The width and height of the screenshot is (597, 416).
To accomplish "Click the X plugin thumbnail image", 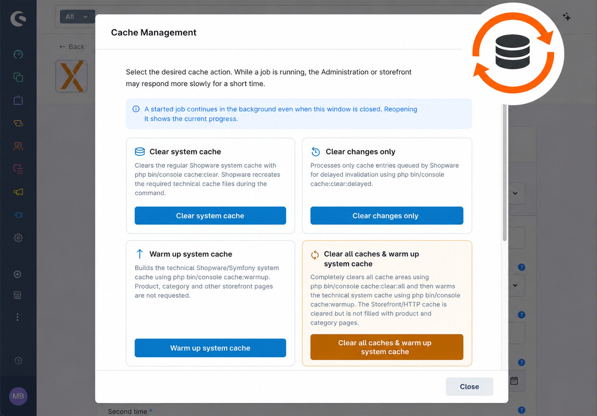I will point(71,76).
